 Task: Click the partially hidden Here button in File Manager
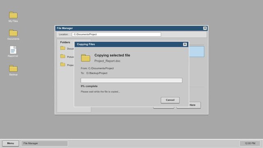point(195,105)
